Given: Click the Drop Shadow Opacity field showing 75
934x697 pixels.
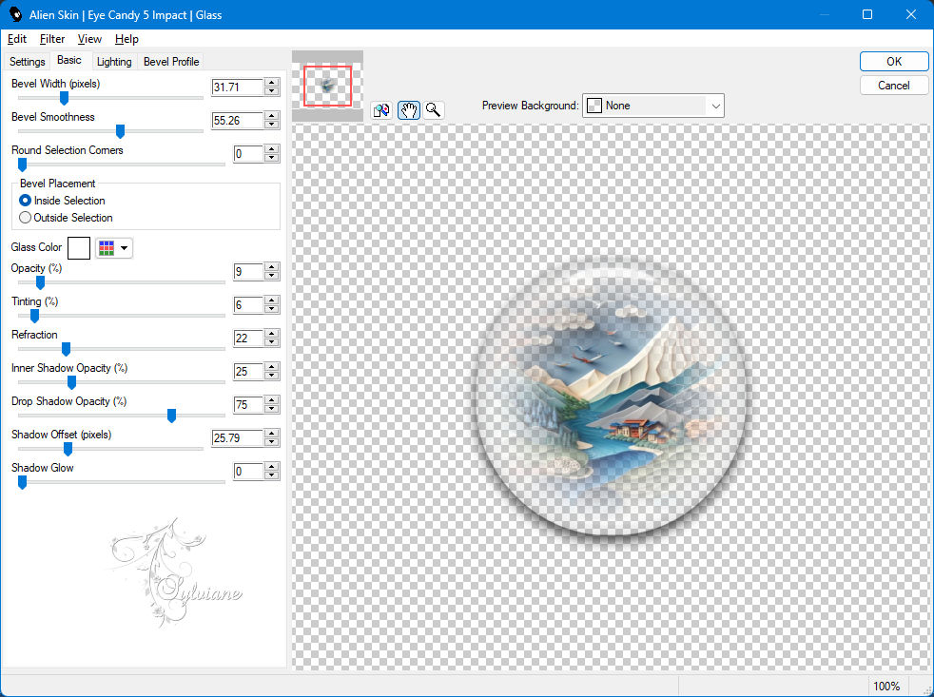Looking at the screenshot, I should (x=248, y=405).
